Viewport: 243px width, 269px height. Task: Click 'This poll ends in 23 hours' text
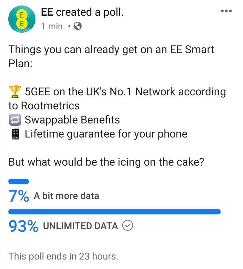click(x=63, y=256)
